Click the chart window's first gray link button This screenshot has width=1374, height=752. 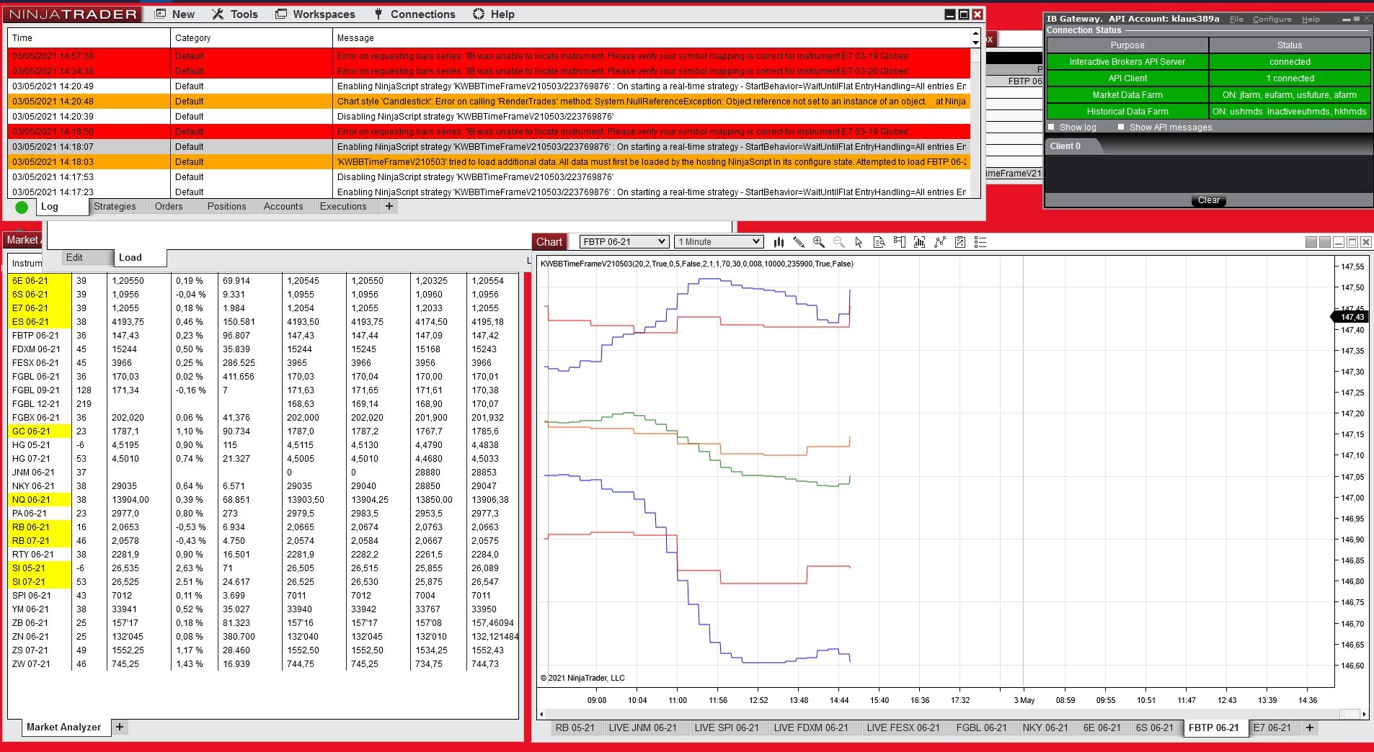click(1311, 242)
